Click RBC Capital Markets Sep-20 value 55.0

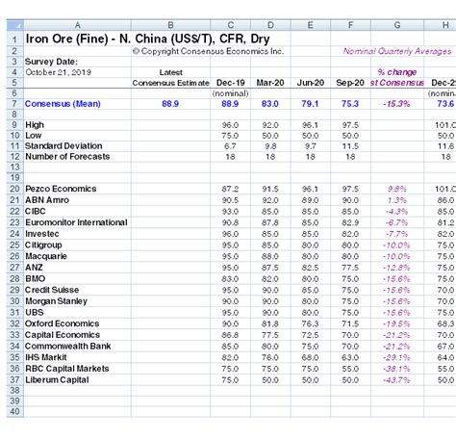(x=350, y=369)
